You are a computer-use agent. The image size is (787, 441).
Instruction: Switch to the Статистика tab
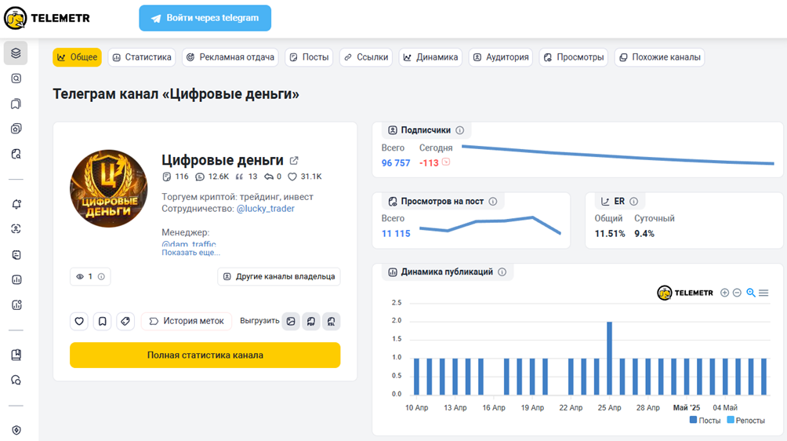[142, 57]
